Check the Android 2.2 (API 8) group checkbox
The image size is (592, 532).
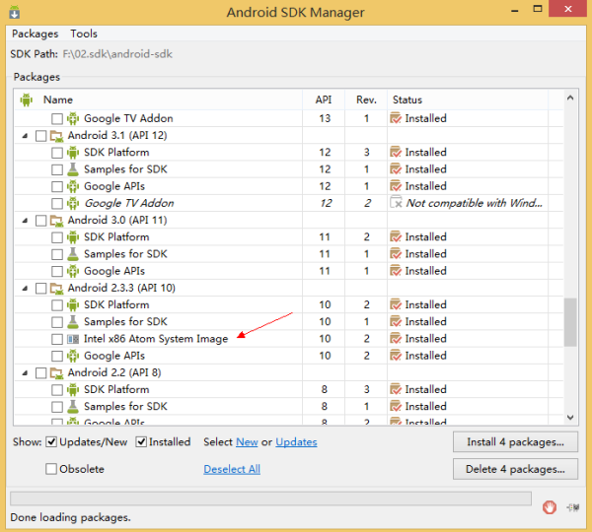pyautogui.click(x=40, y=373)
